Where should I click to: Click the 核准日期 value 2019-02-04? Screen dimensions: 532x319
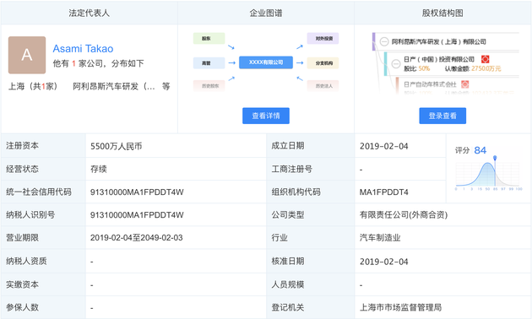(383, 262)
